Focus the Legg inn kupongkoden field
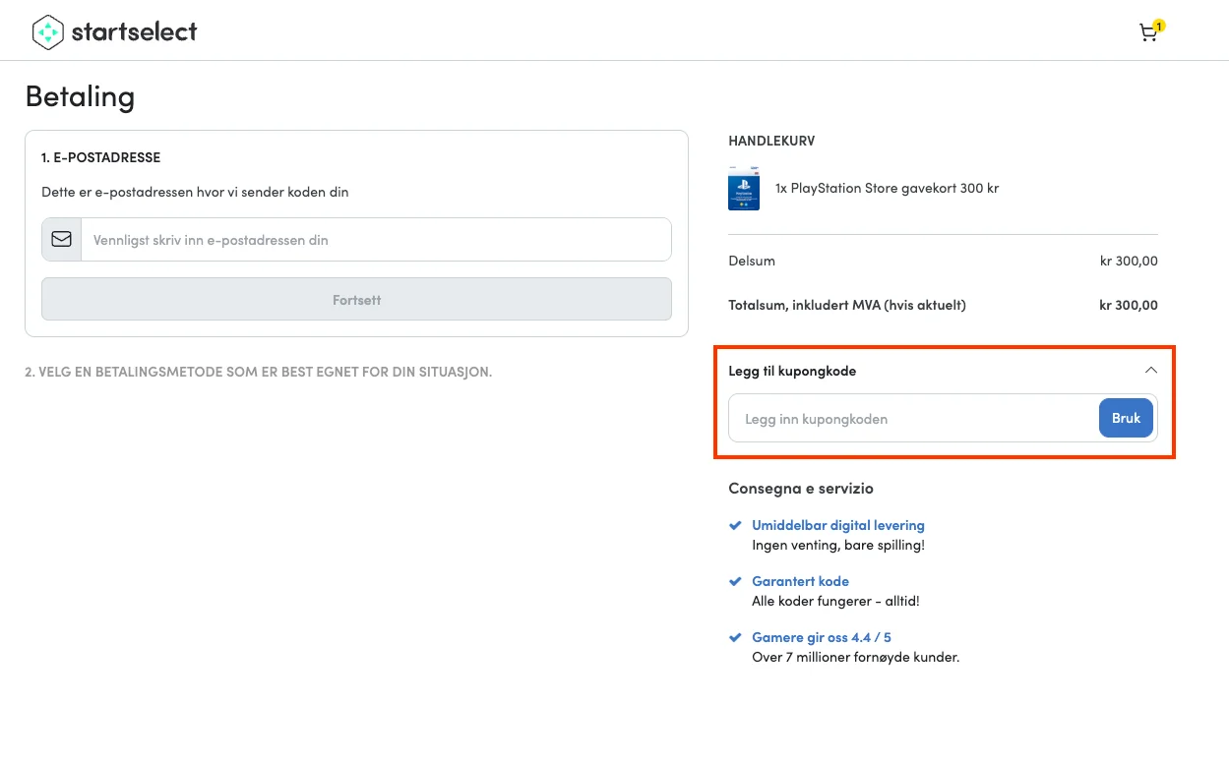This screenshot has height=761, width=1229. click(x=914, y=419)
